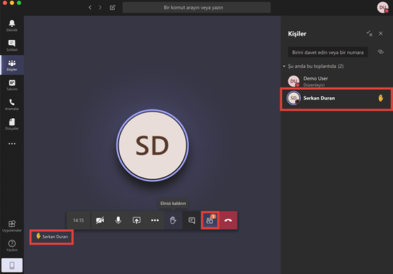Screen dimensions: 393x274
Task: Copy meeting join link icon
Action: click(381, 51)
